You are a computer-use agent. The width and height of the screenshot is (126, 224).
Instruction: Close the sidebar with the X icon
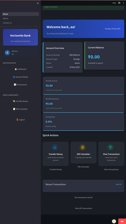pos(38,3)
